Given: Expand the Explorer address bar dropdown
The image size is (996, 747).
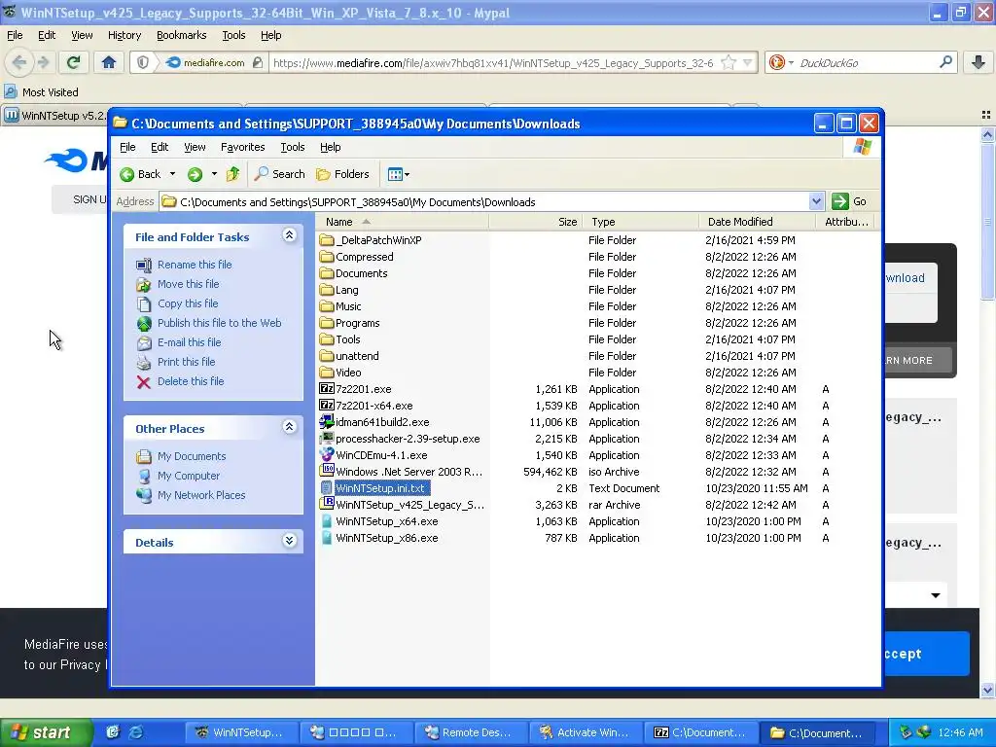Looking at the screenshot, I should [816, 202].
